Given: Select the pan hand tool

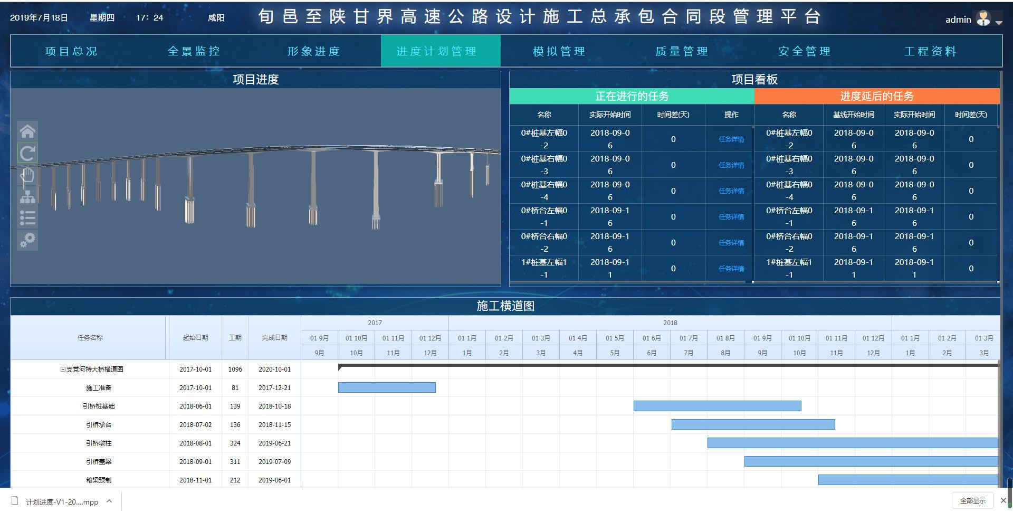Looking at the screenshot, I should point(27,175).
